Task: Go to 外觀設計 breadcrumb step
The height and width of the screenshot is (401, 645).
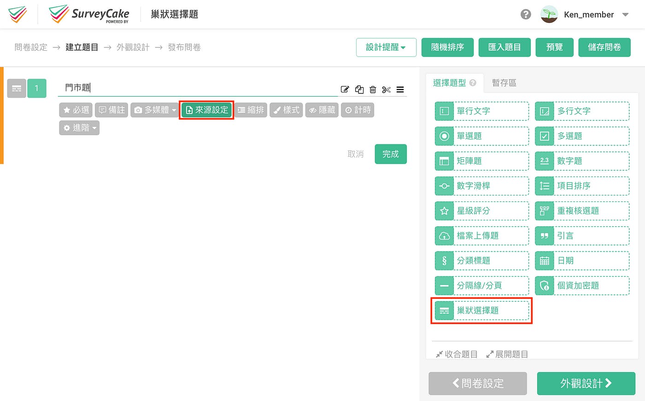Action: point(133,47)
